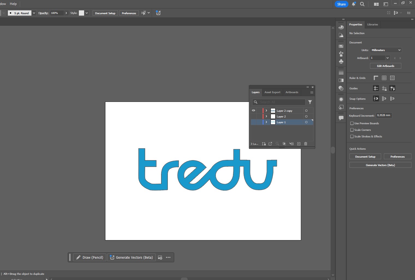Open the Symbols panel club icon
The height and width of the screenshot is (280, 415).
click(341, 61)
